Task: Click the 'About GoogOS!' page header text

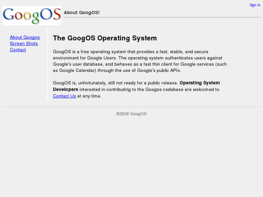Action: (82, 13)
